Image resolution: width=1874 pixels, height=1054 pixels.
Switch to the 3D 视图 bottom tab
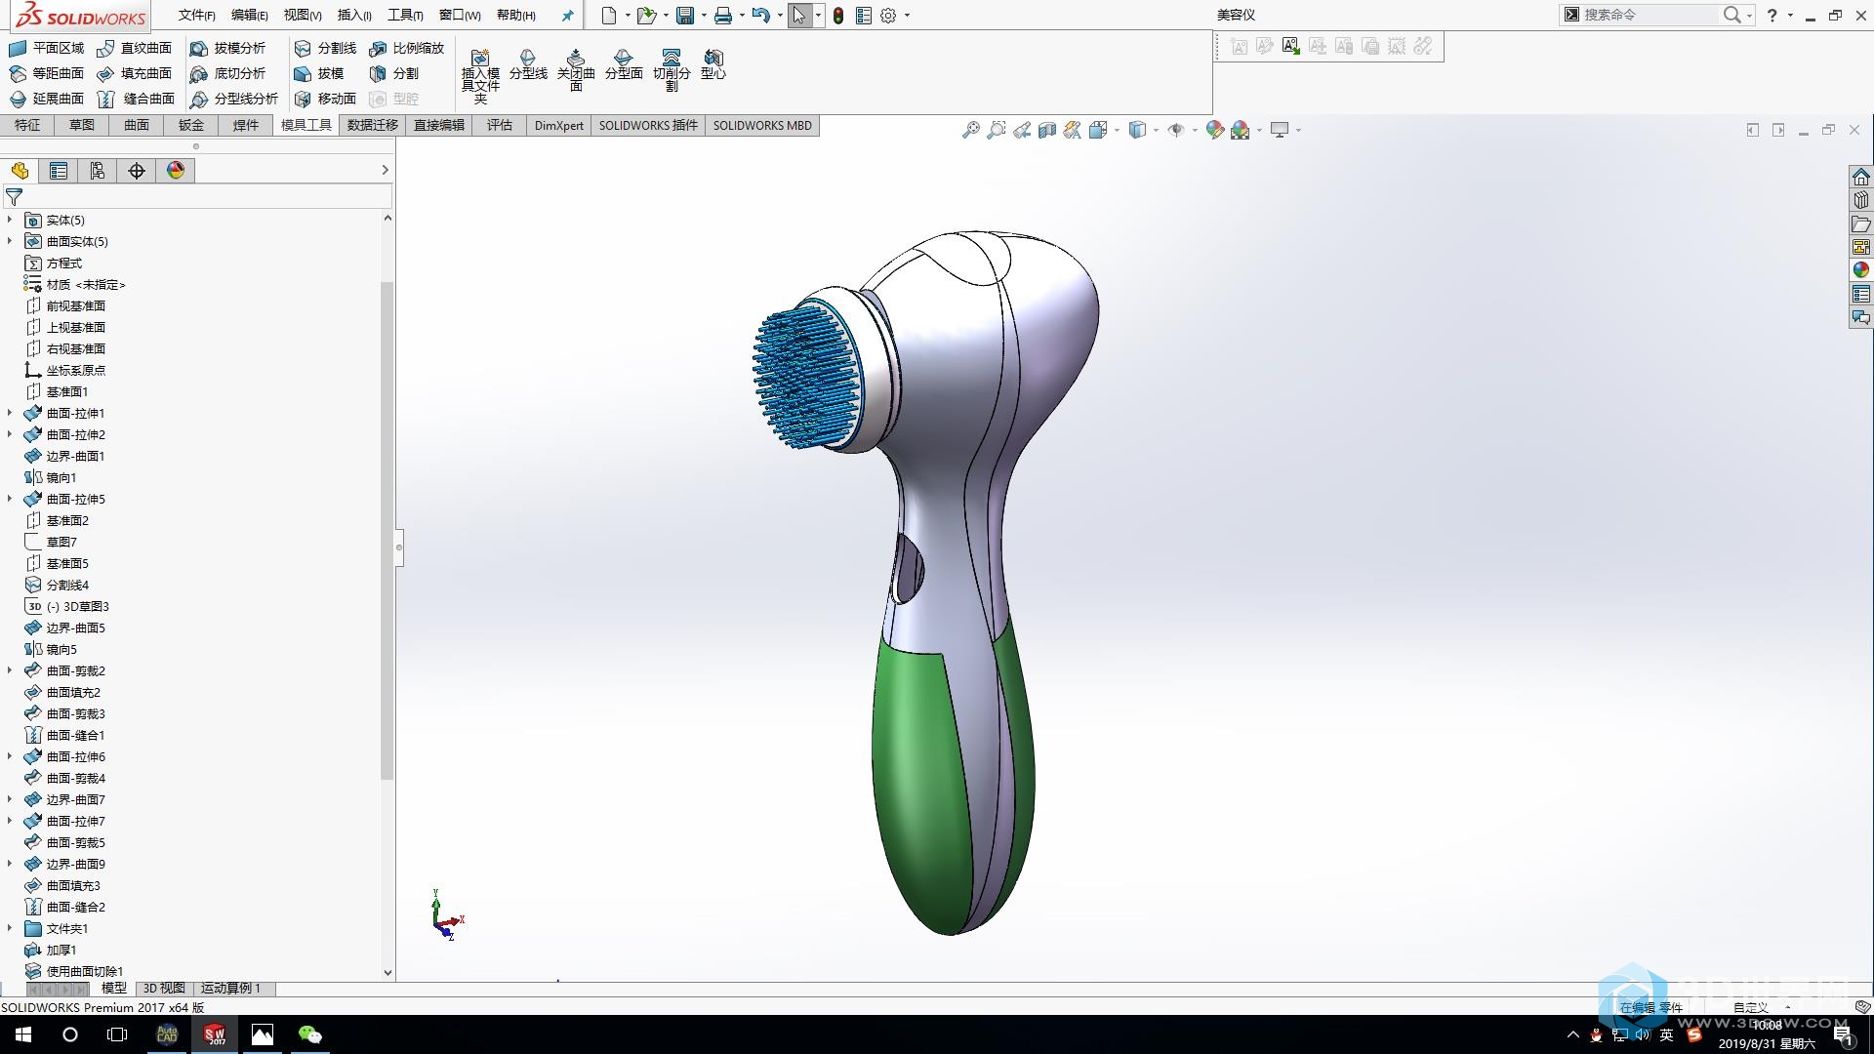[164, 988]
